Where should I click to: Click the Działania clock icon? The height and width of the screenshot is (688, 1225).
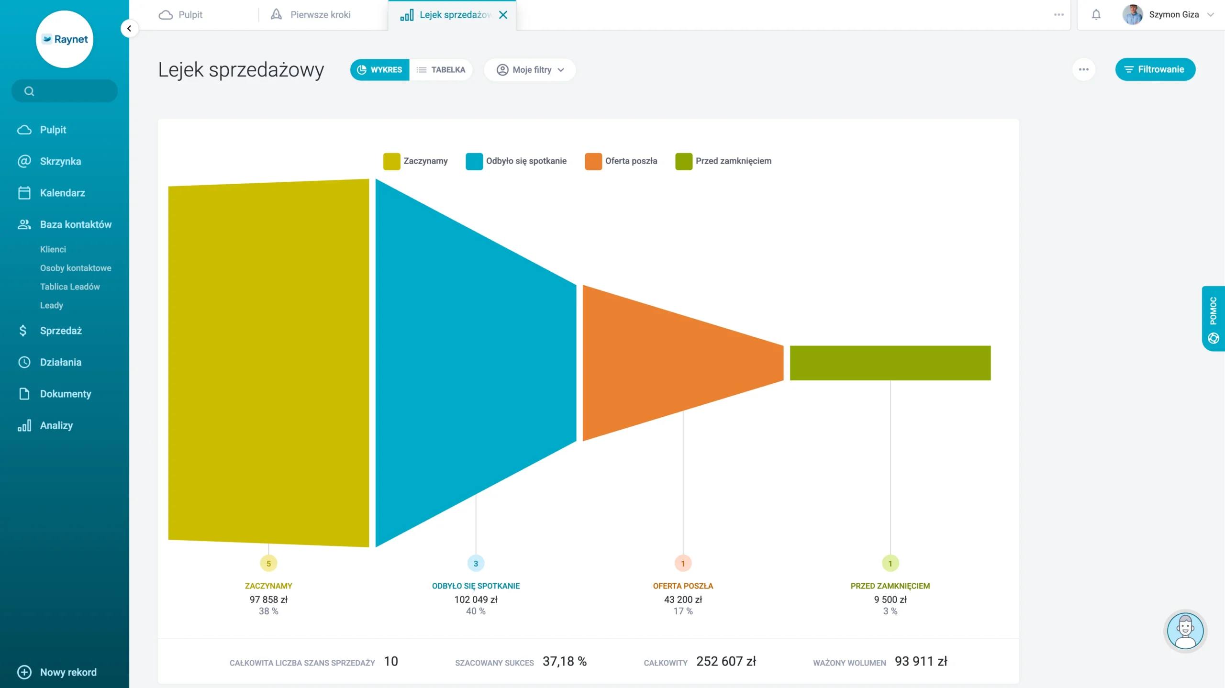coord(24,362)
